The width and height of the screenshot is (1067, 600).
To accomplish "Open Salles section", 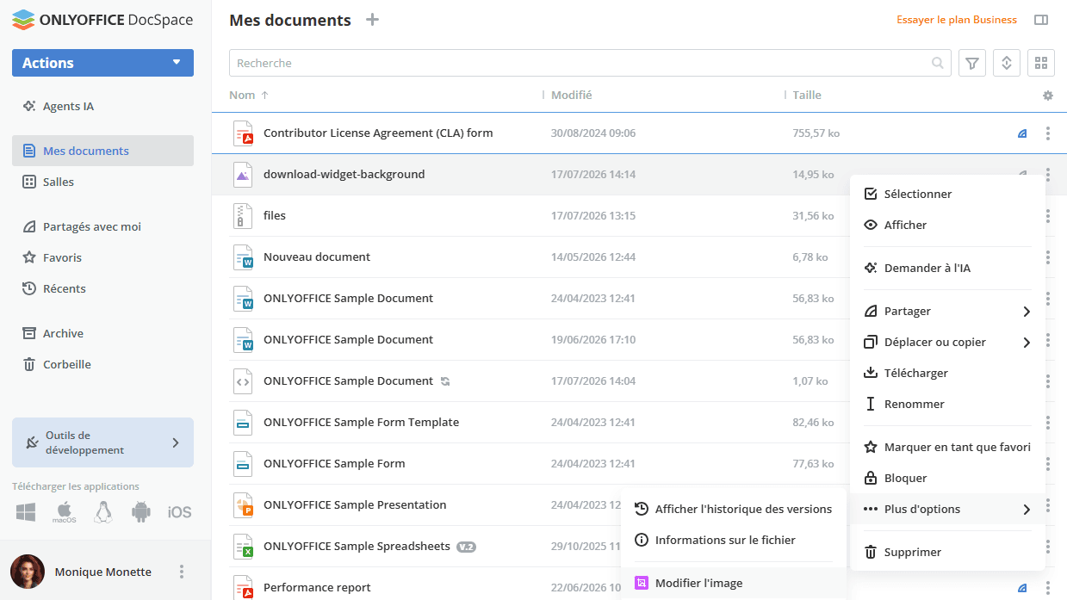I will tap(102, 182).
